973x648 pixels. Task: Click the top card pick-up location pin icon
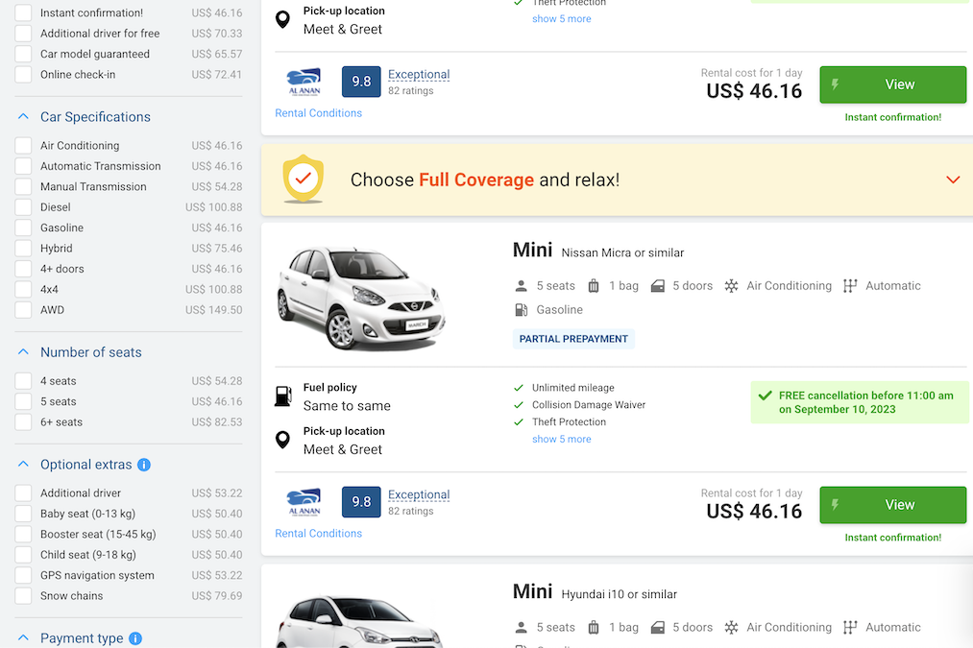tap(282, 19)
